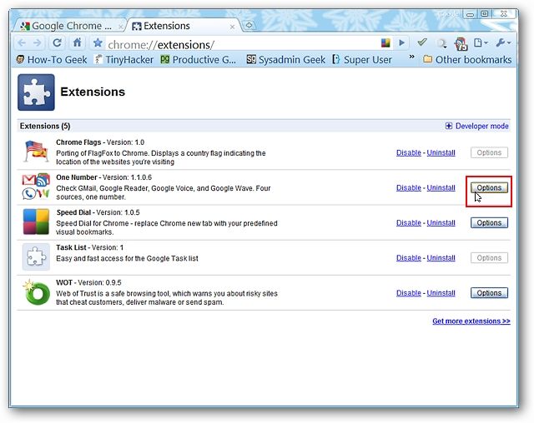This screenshot has width=534, height=423.
Task: Uninstall the Speed Dial extension
Action: [x=441, y=222]
